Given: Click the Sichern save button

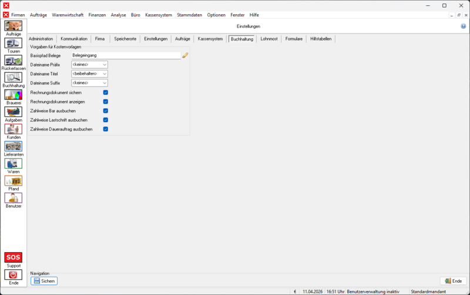Looking at the screenshot, I should 44,281.
